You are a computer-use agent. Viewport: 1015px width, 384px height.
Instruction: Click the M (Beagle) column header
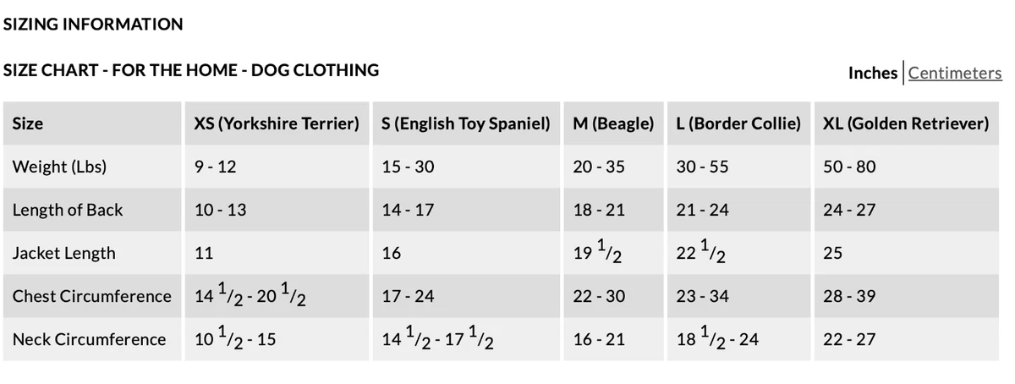point(613,123)
